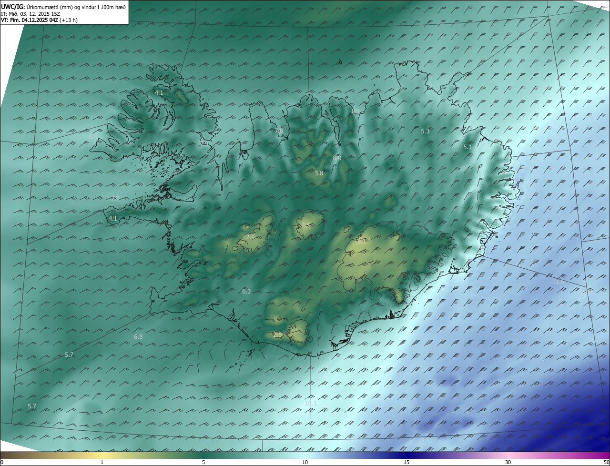Click the colorbar tick label 30

click(508, 462)
